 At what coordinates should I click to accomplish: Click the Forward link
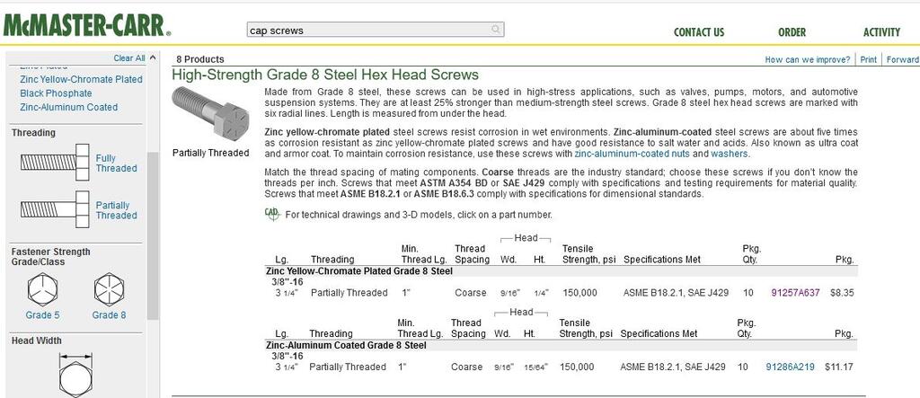(x=902, y=59)
